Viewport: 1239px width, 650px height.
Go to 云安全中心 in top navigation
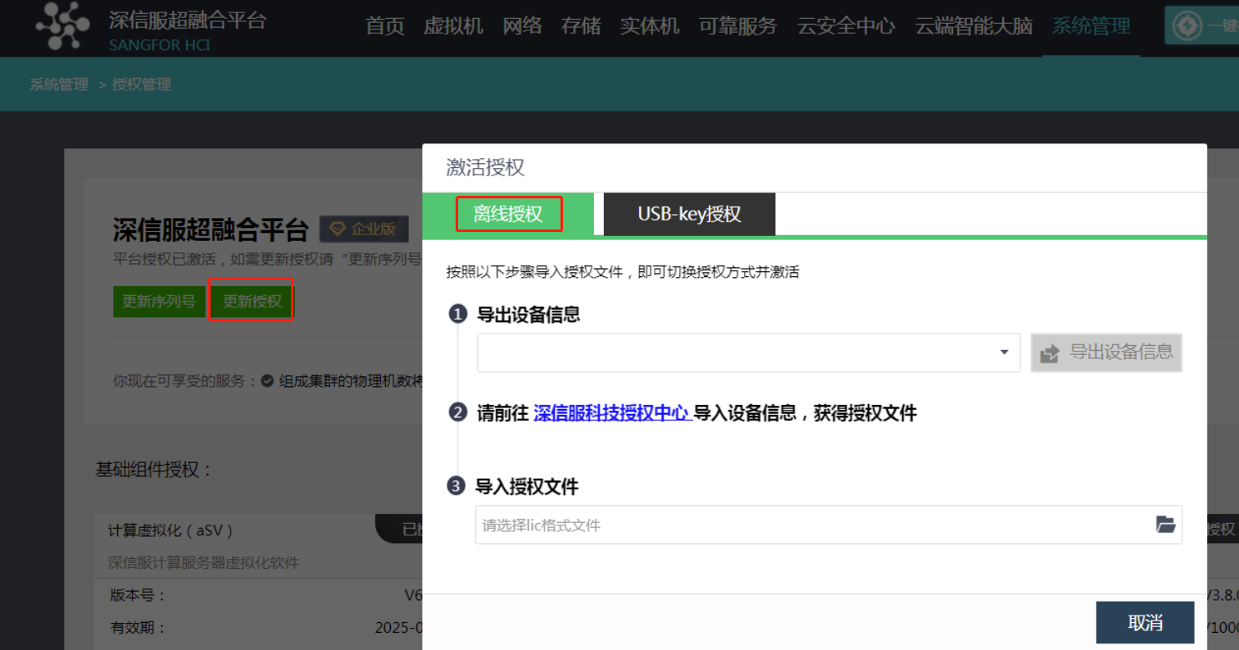coord(846,26)
